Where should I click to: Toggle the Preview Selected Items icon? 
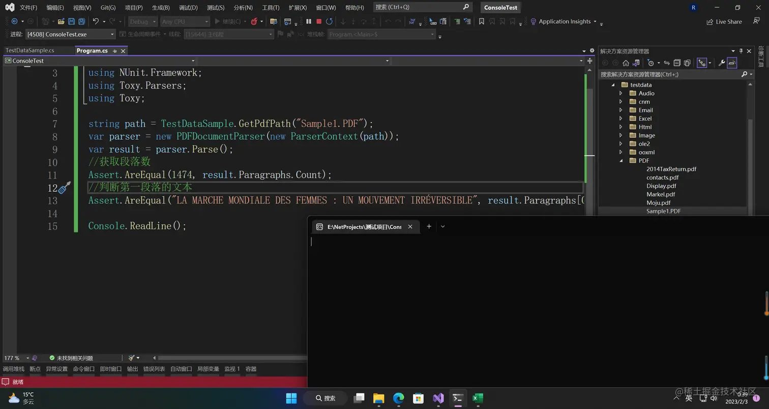(x=732, y=63)
